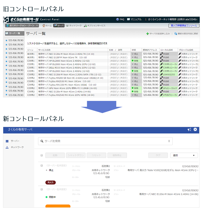Open 高火力時間課金コンソール button
The width and height of the screenshot is (203, 213).
pos(184,26)
